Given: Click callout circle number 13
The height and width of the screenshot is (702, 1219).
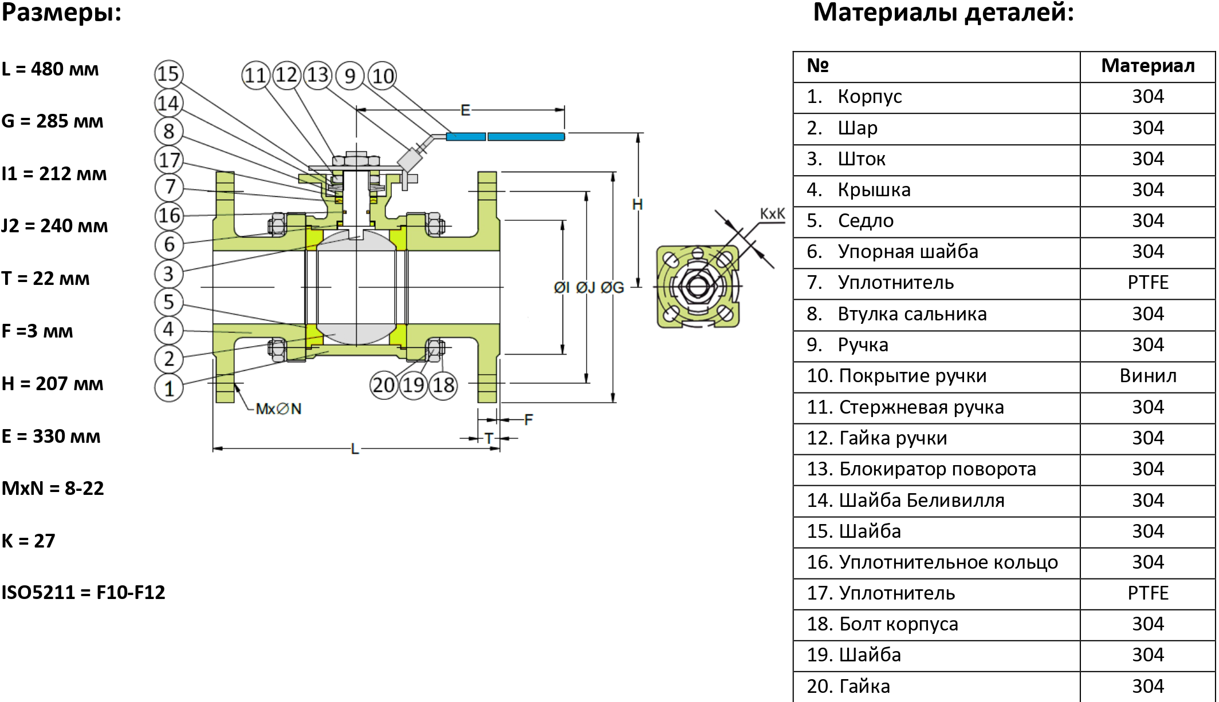Looking at the screenshot, I should pos(318,74).
